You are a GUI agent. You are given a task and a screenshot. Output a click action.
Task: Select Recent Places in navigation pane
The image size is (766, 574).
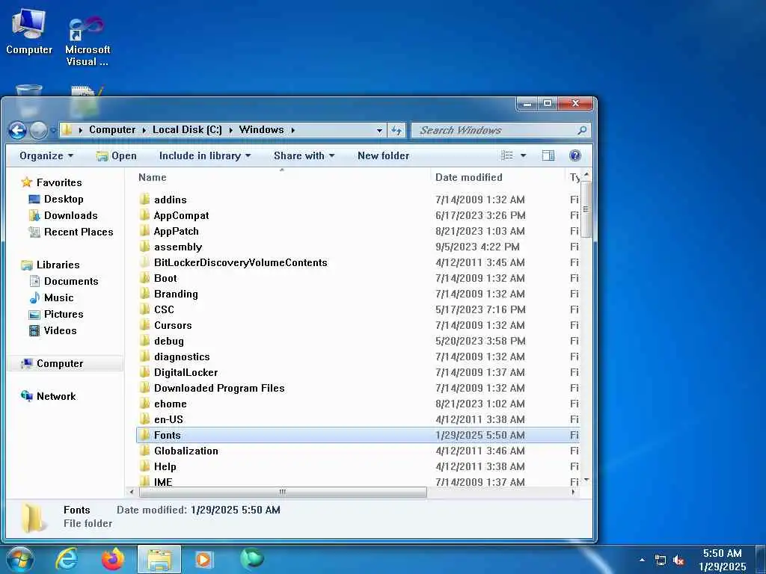pyautogui.click(x=78, y=232)
